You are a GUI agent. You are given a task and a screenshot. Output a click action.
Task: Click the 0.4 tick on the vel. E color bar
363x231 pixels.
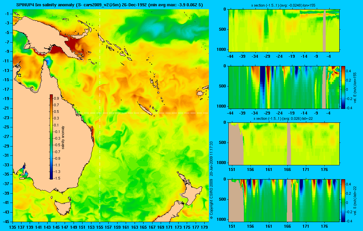point(349,71)
